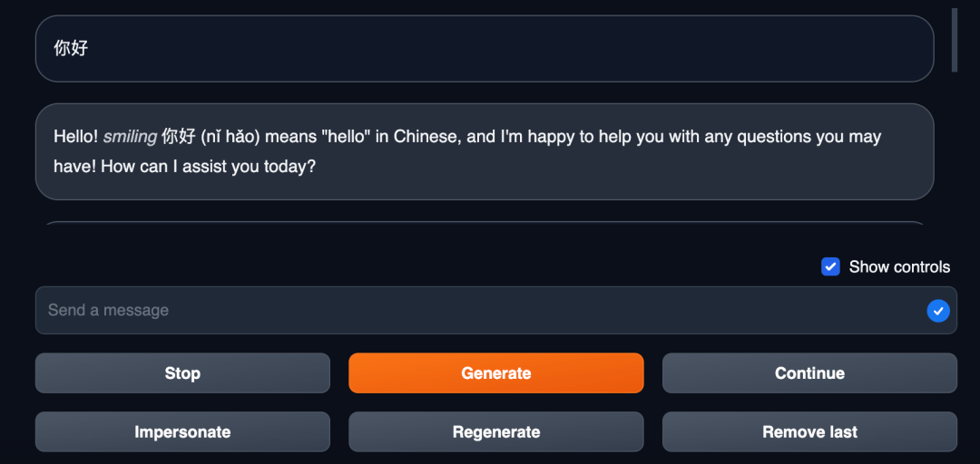The image size is (980, 464).
Task: Click the italic word smiling in reply
Action: (130, 137)
